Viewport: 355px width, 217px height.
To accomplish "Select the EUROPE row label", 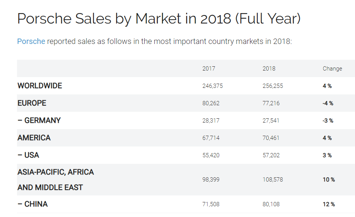I will pyautogui.click(x=32, y=103).
